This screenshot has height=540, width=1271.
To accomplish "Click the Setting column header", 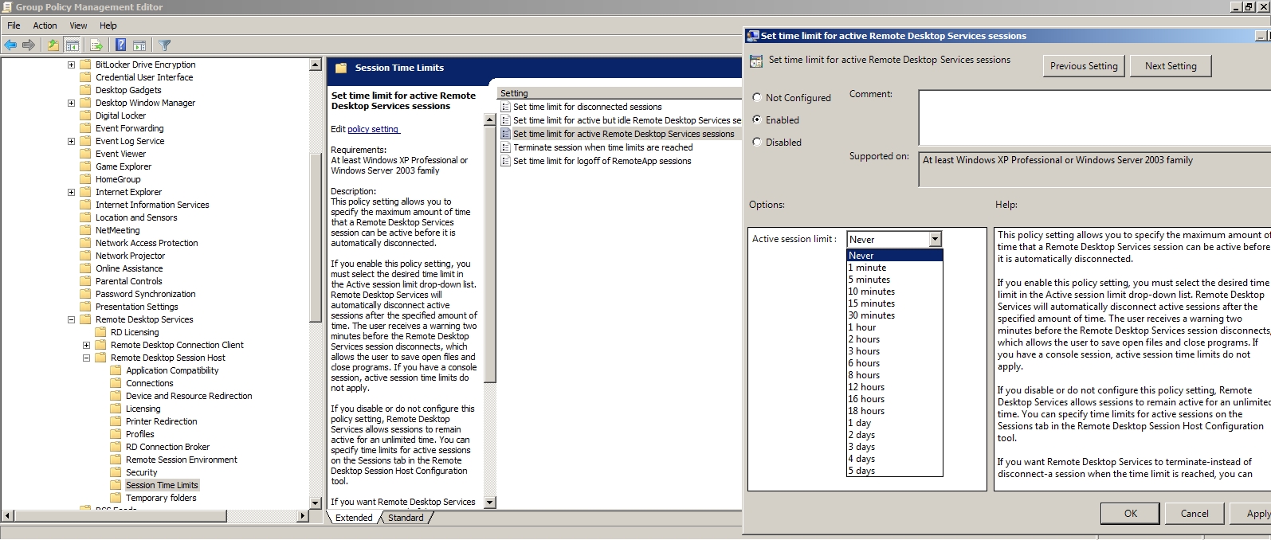I will [619, 93].
